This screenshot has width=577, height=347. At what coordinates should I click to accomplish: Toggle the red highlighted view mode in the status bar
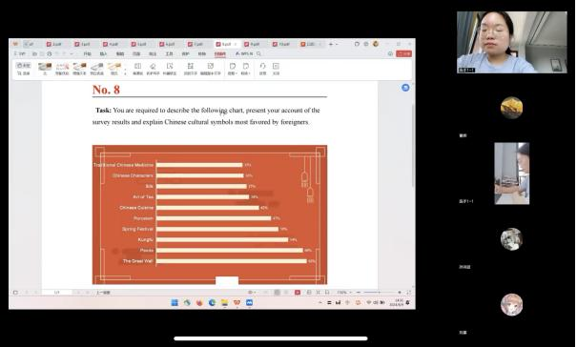tap(298, 292)
